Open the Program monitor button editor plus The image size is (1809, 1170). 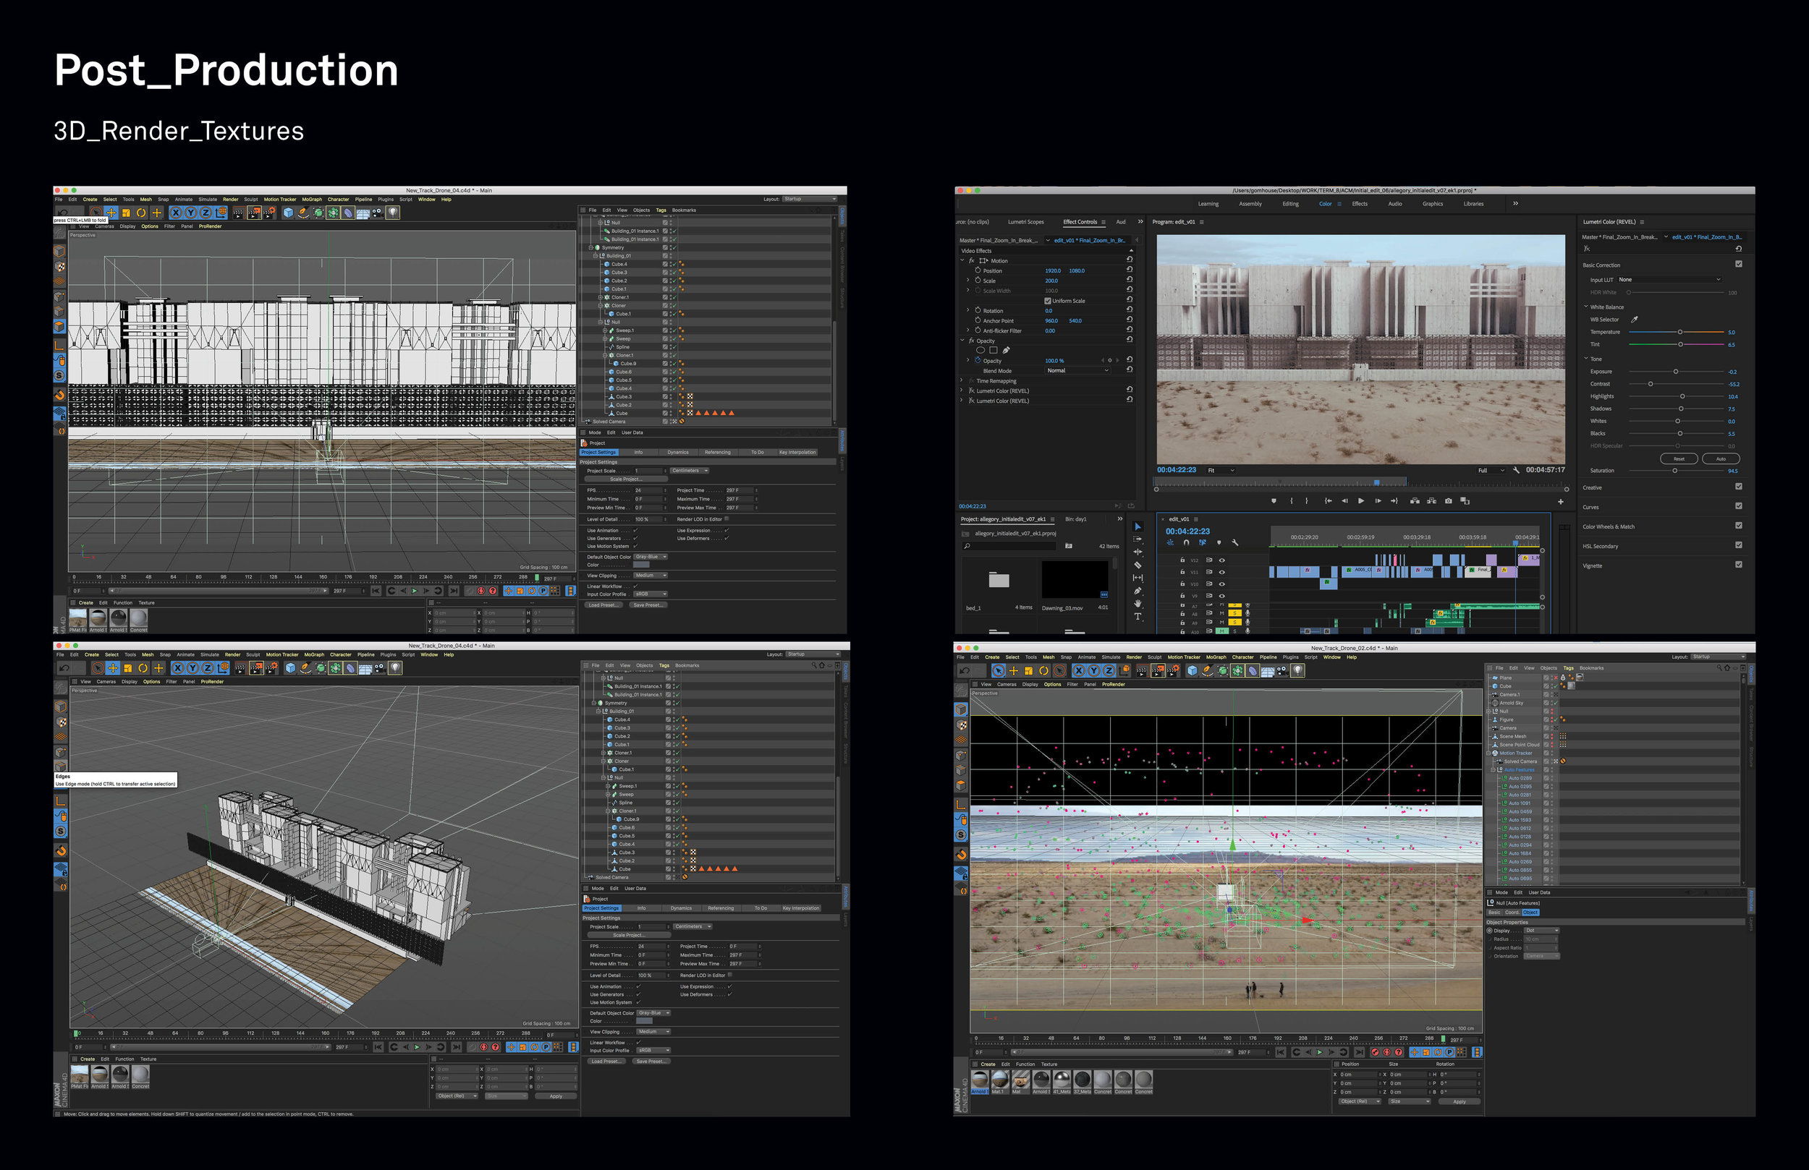pos(1561,501)
